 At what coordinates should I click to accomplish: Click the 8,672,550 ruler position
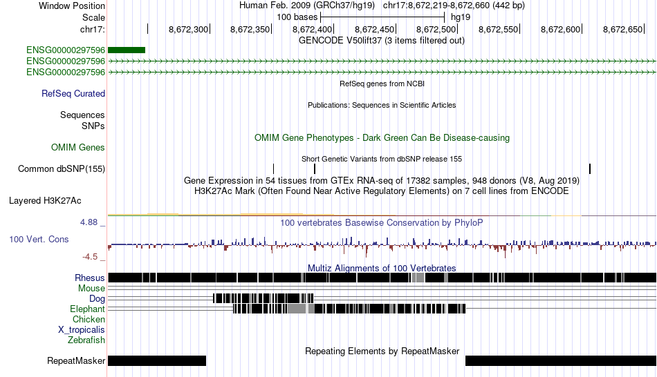tap(498, 29)
